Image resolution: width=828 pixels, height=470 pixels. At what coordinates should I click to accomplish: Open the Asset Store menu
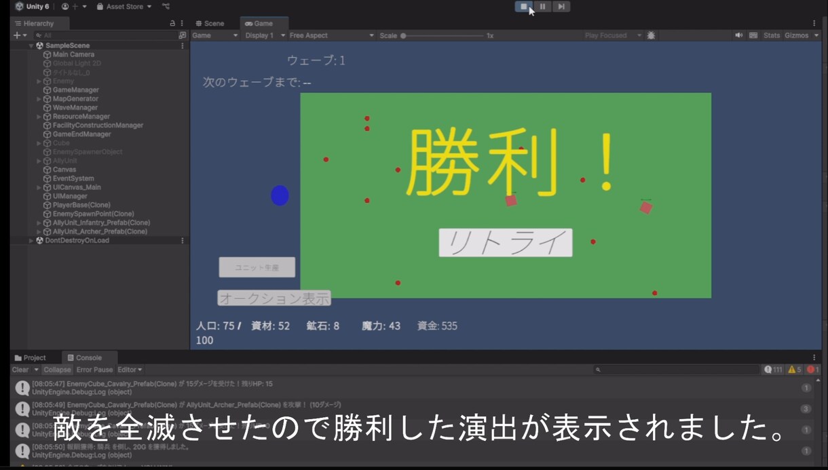pyautogui.click(x=124, y=7)
